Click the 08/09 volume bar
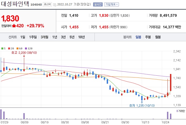The width and height of the screenshot is (186, 125). click(x=24, y=116)
